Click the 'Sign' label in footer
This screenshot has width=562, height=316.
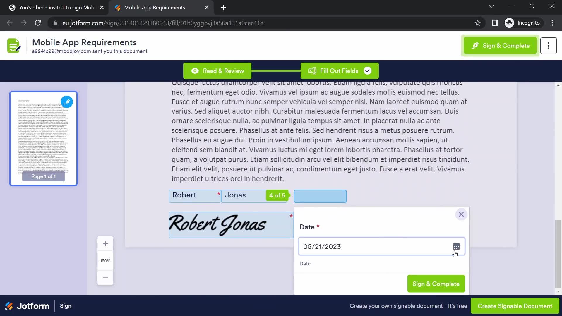(66, 306)
